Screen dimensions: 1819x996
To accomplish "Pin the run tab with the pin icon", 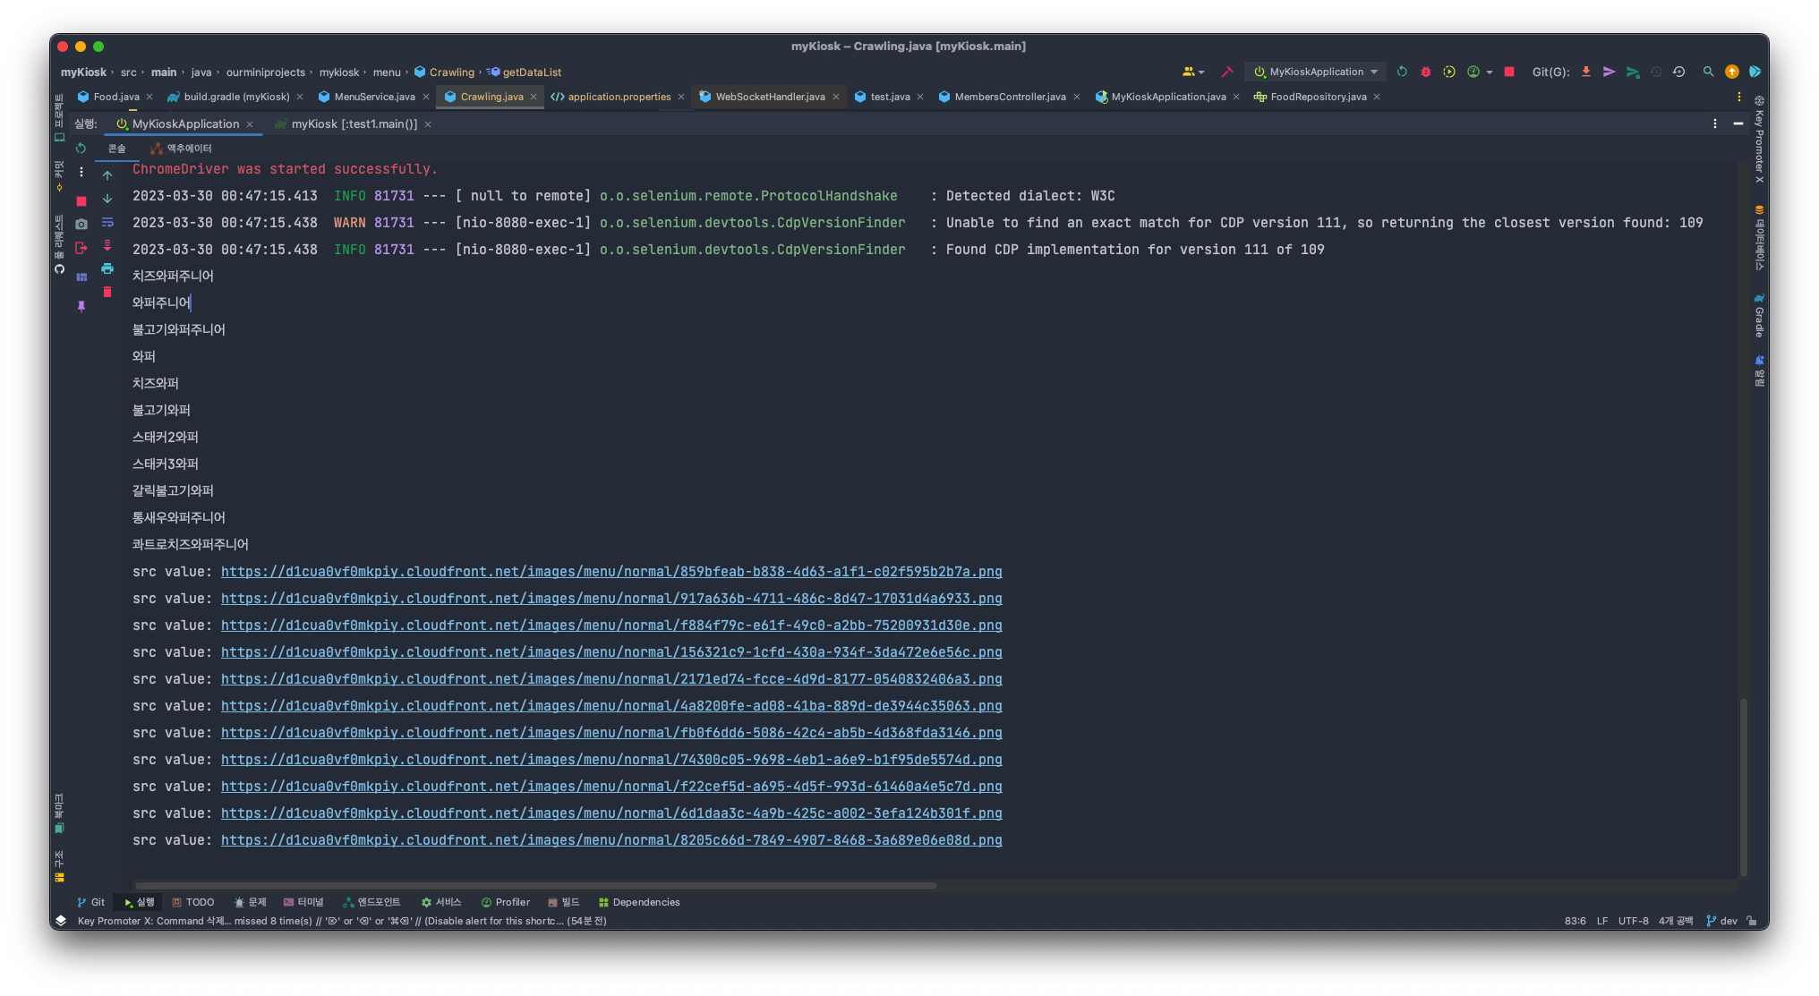I will pyautogui.click(x=81, y=306).
